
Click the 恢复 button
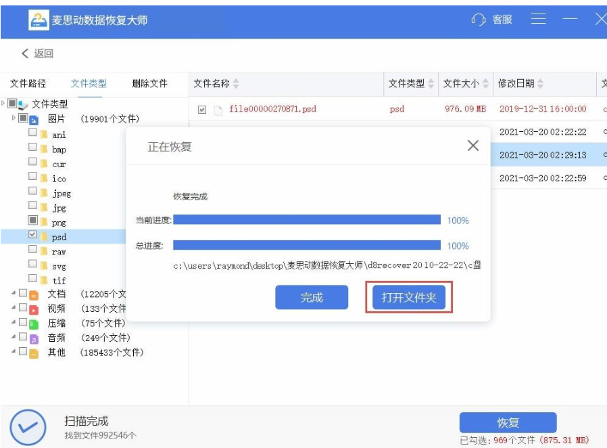508,422
